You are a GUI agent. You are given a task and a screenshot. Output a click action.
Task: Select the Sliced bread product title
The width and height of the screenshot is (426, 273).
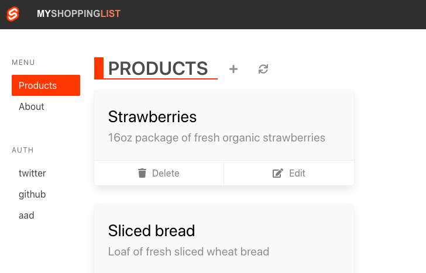(x=152, y=230)
